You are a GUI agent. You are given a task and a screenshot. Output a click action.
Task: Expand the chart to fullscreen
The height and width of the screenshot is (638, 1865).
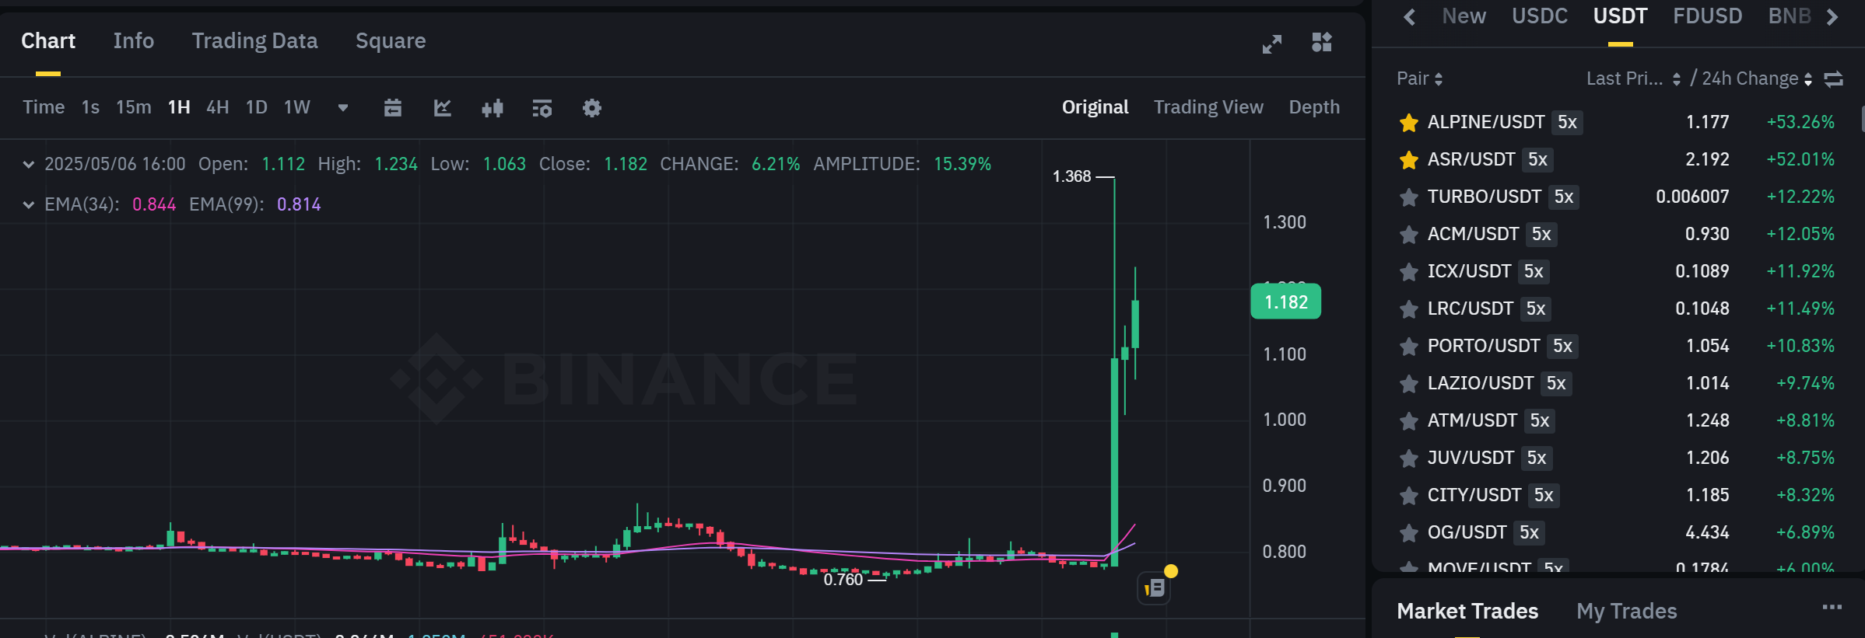(1271, 44)
